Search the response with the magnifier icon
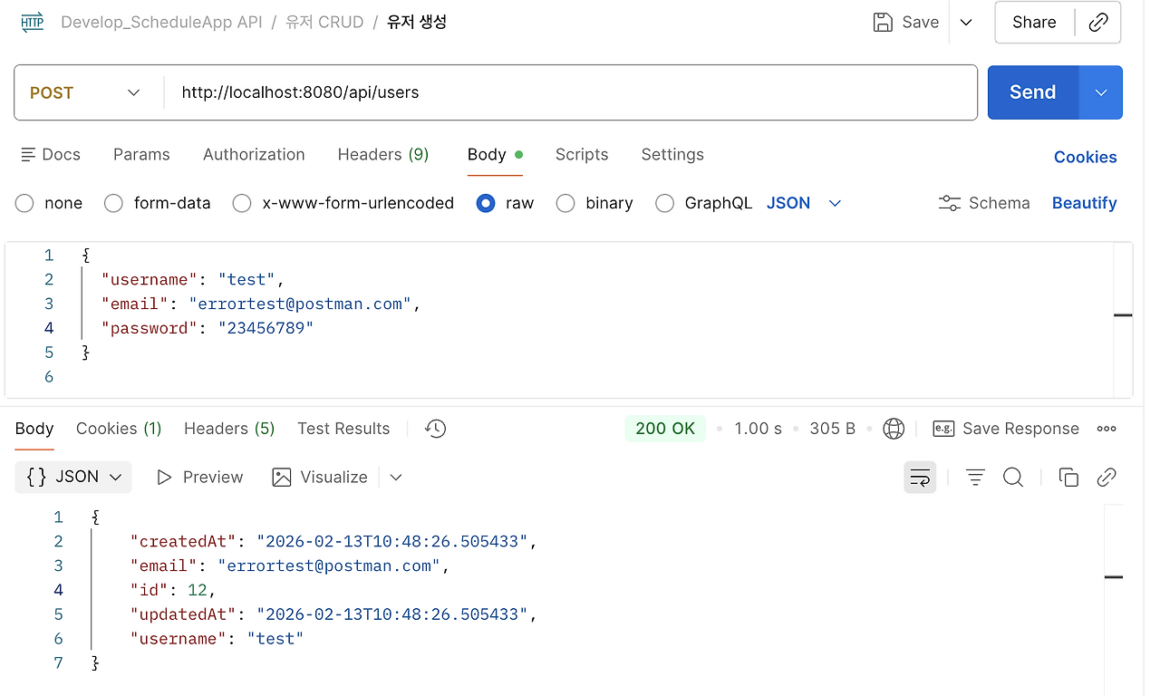The image size is (1160, 696). (1013, 477)
